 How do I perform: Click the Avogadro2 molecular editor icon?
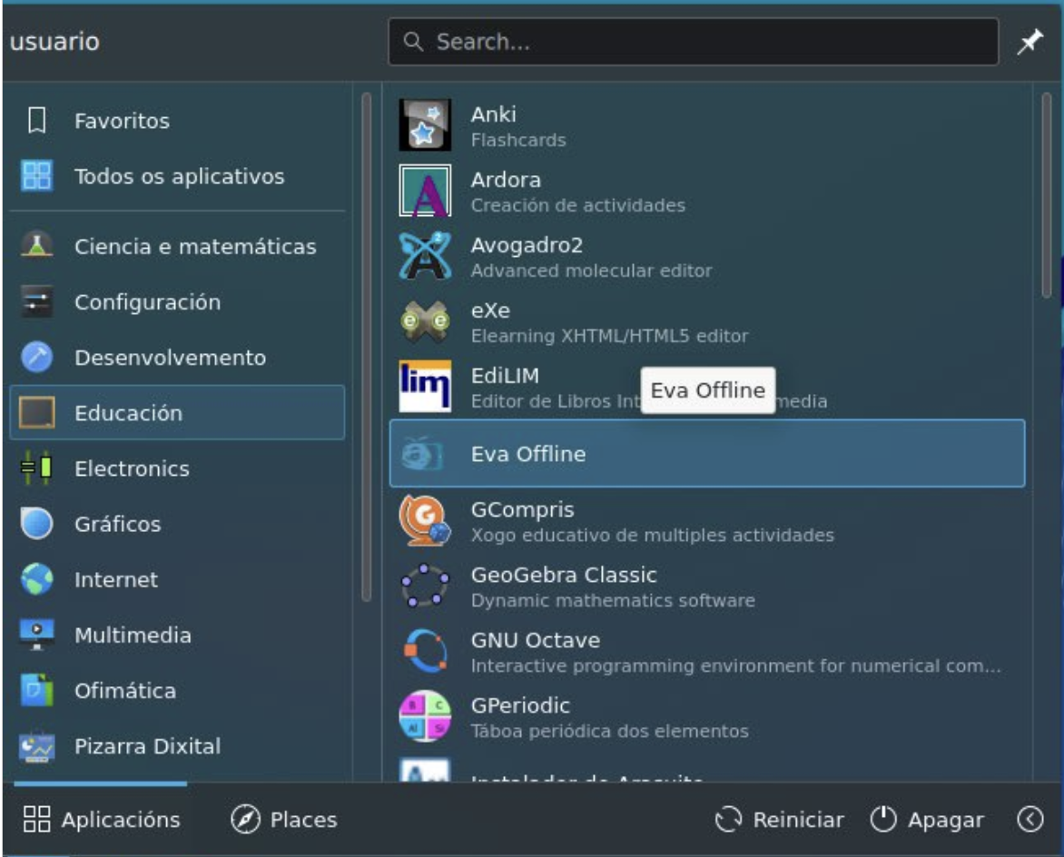click(x=425, y=257)
